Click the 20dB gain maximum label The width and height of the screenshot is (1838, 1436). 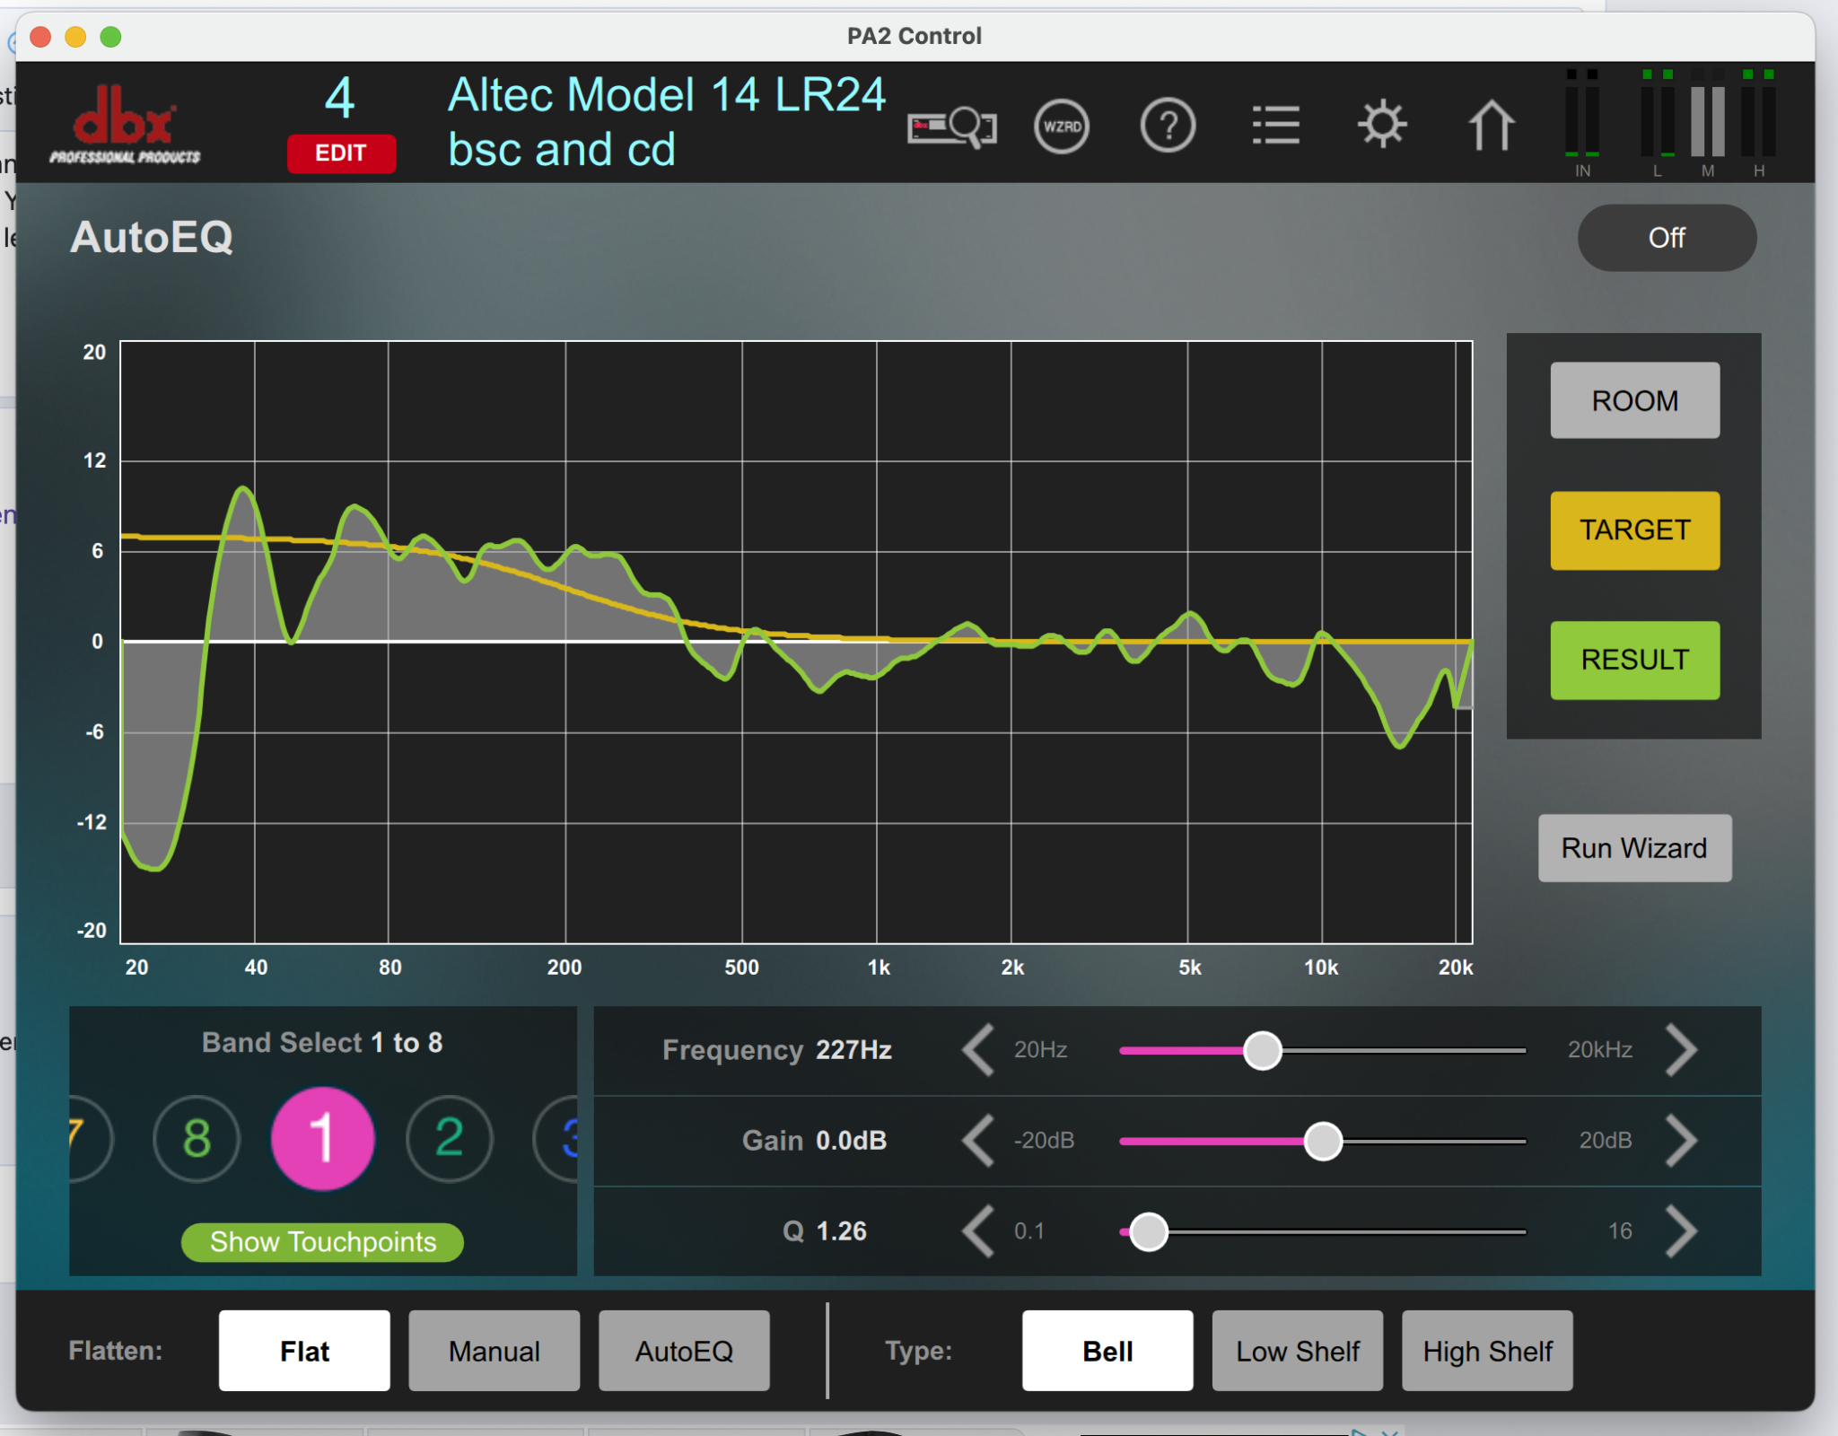point(1606,1141)
